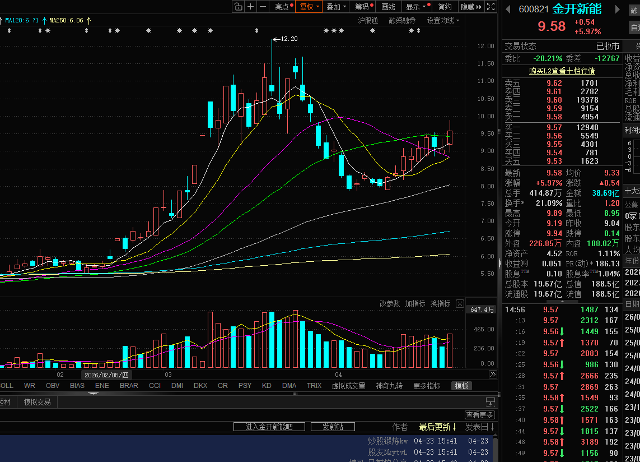640x462 pixels.
Task: Open 更多指标 more indicators
Action: pos(427,386)
